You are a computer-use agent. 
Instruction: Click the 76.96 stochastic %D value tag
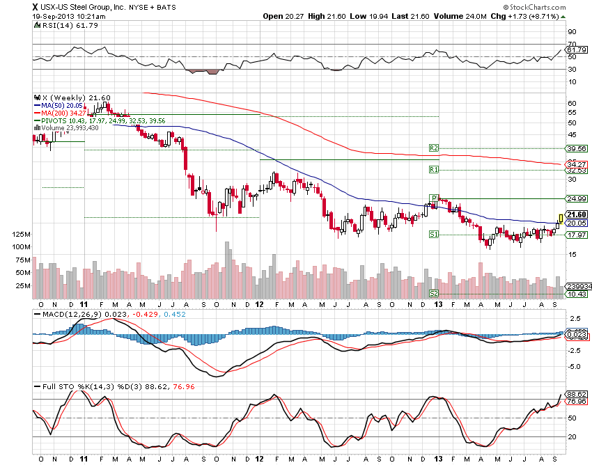tap(577, 401)
